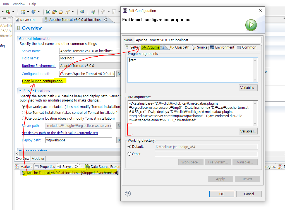285x210 pixels.
Task: Switch to the Modules tab of server editor
Action: click(38, 159)
